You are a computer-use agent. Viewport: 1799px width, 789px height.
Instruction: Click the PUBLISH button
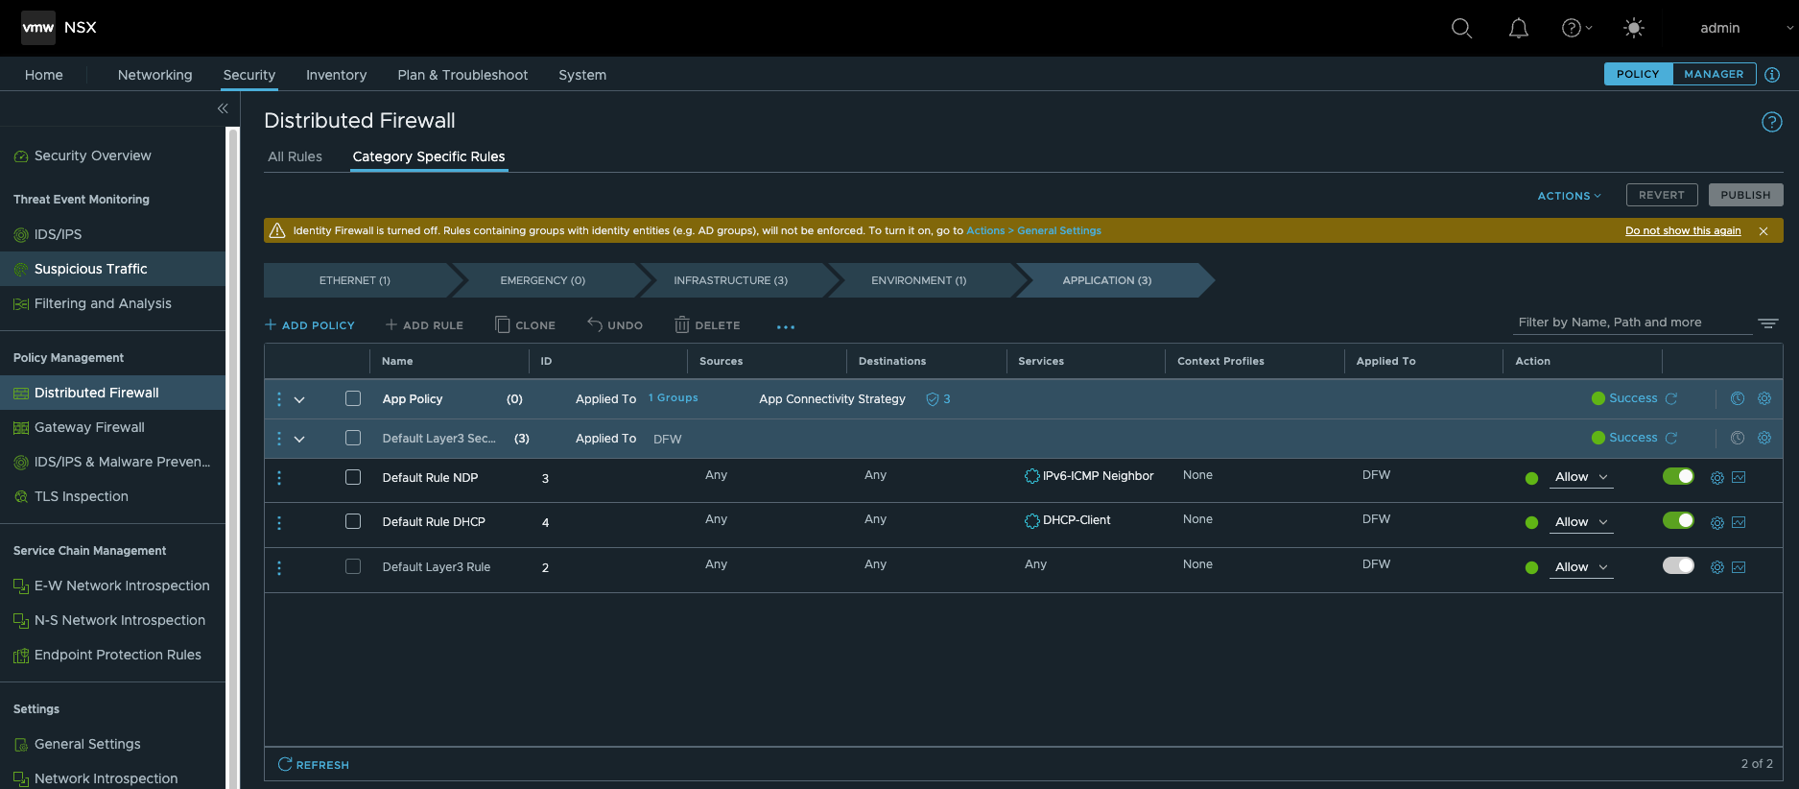[1745, 195]
